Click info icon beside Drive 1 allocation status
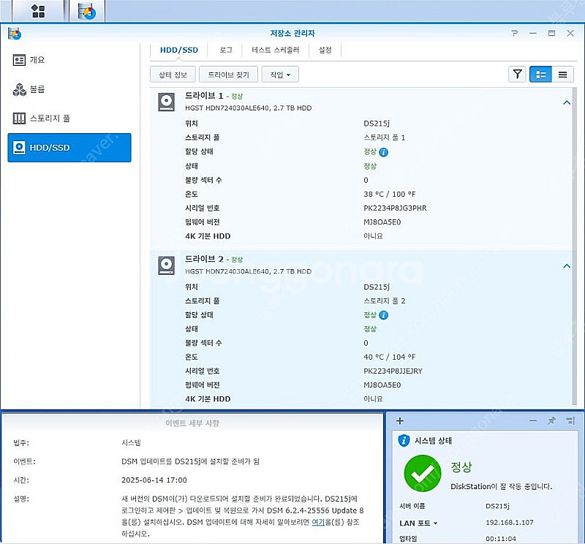 (384, 152)
